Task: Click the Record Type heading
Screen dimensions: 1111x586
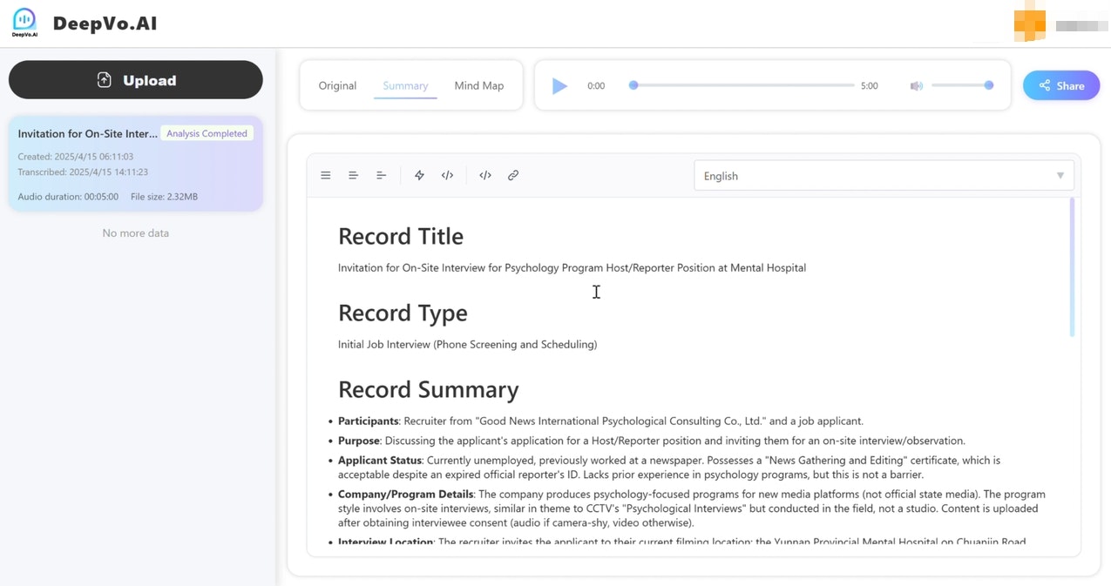Action: (x=403, y=313)
